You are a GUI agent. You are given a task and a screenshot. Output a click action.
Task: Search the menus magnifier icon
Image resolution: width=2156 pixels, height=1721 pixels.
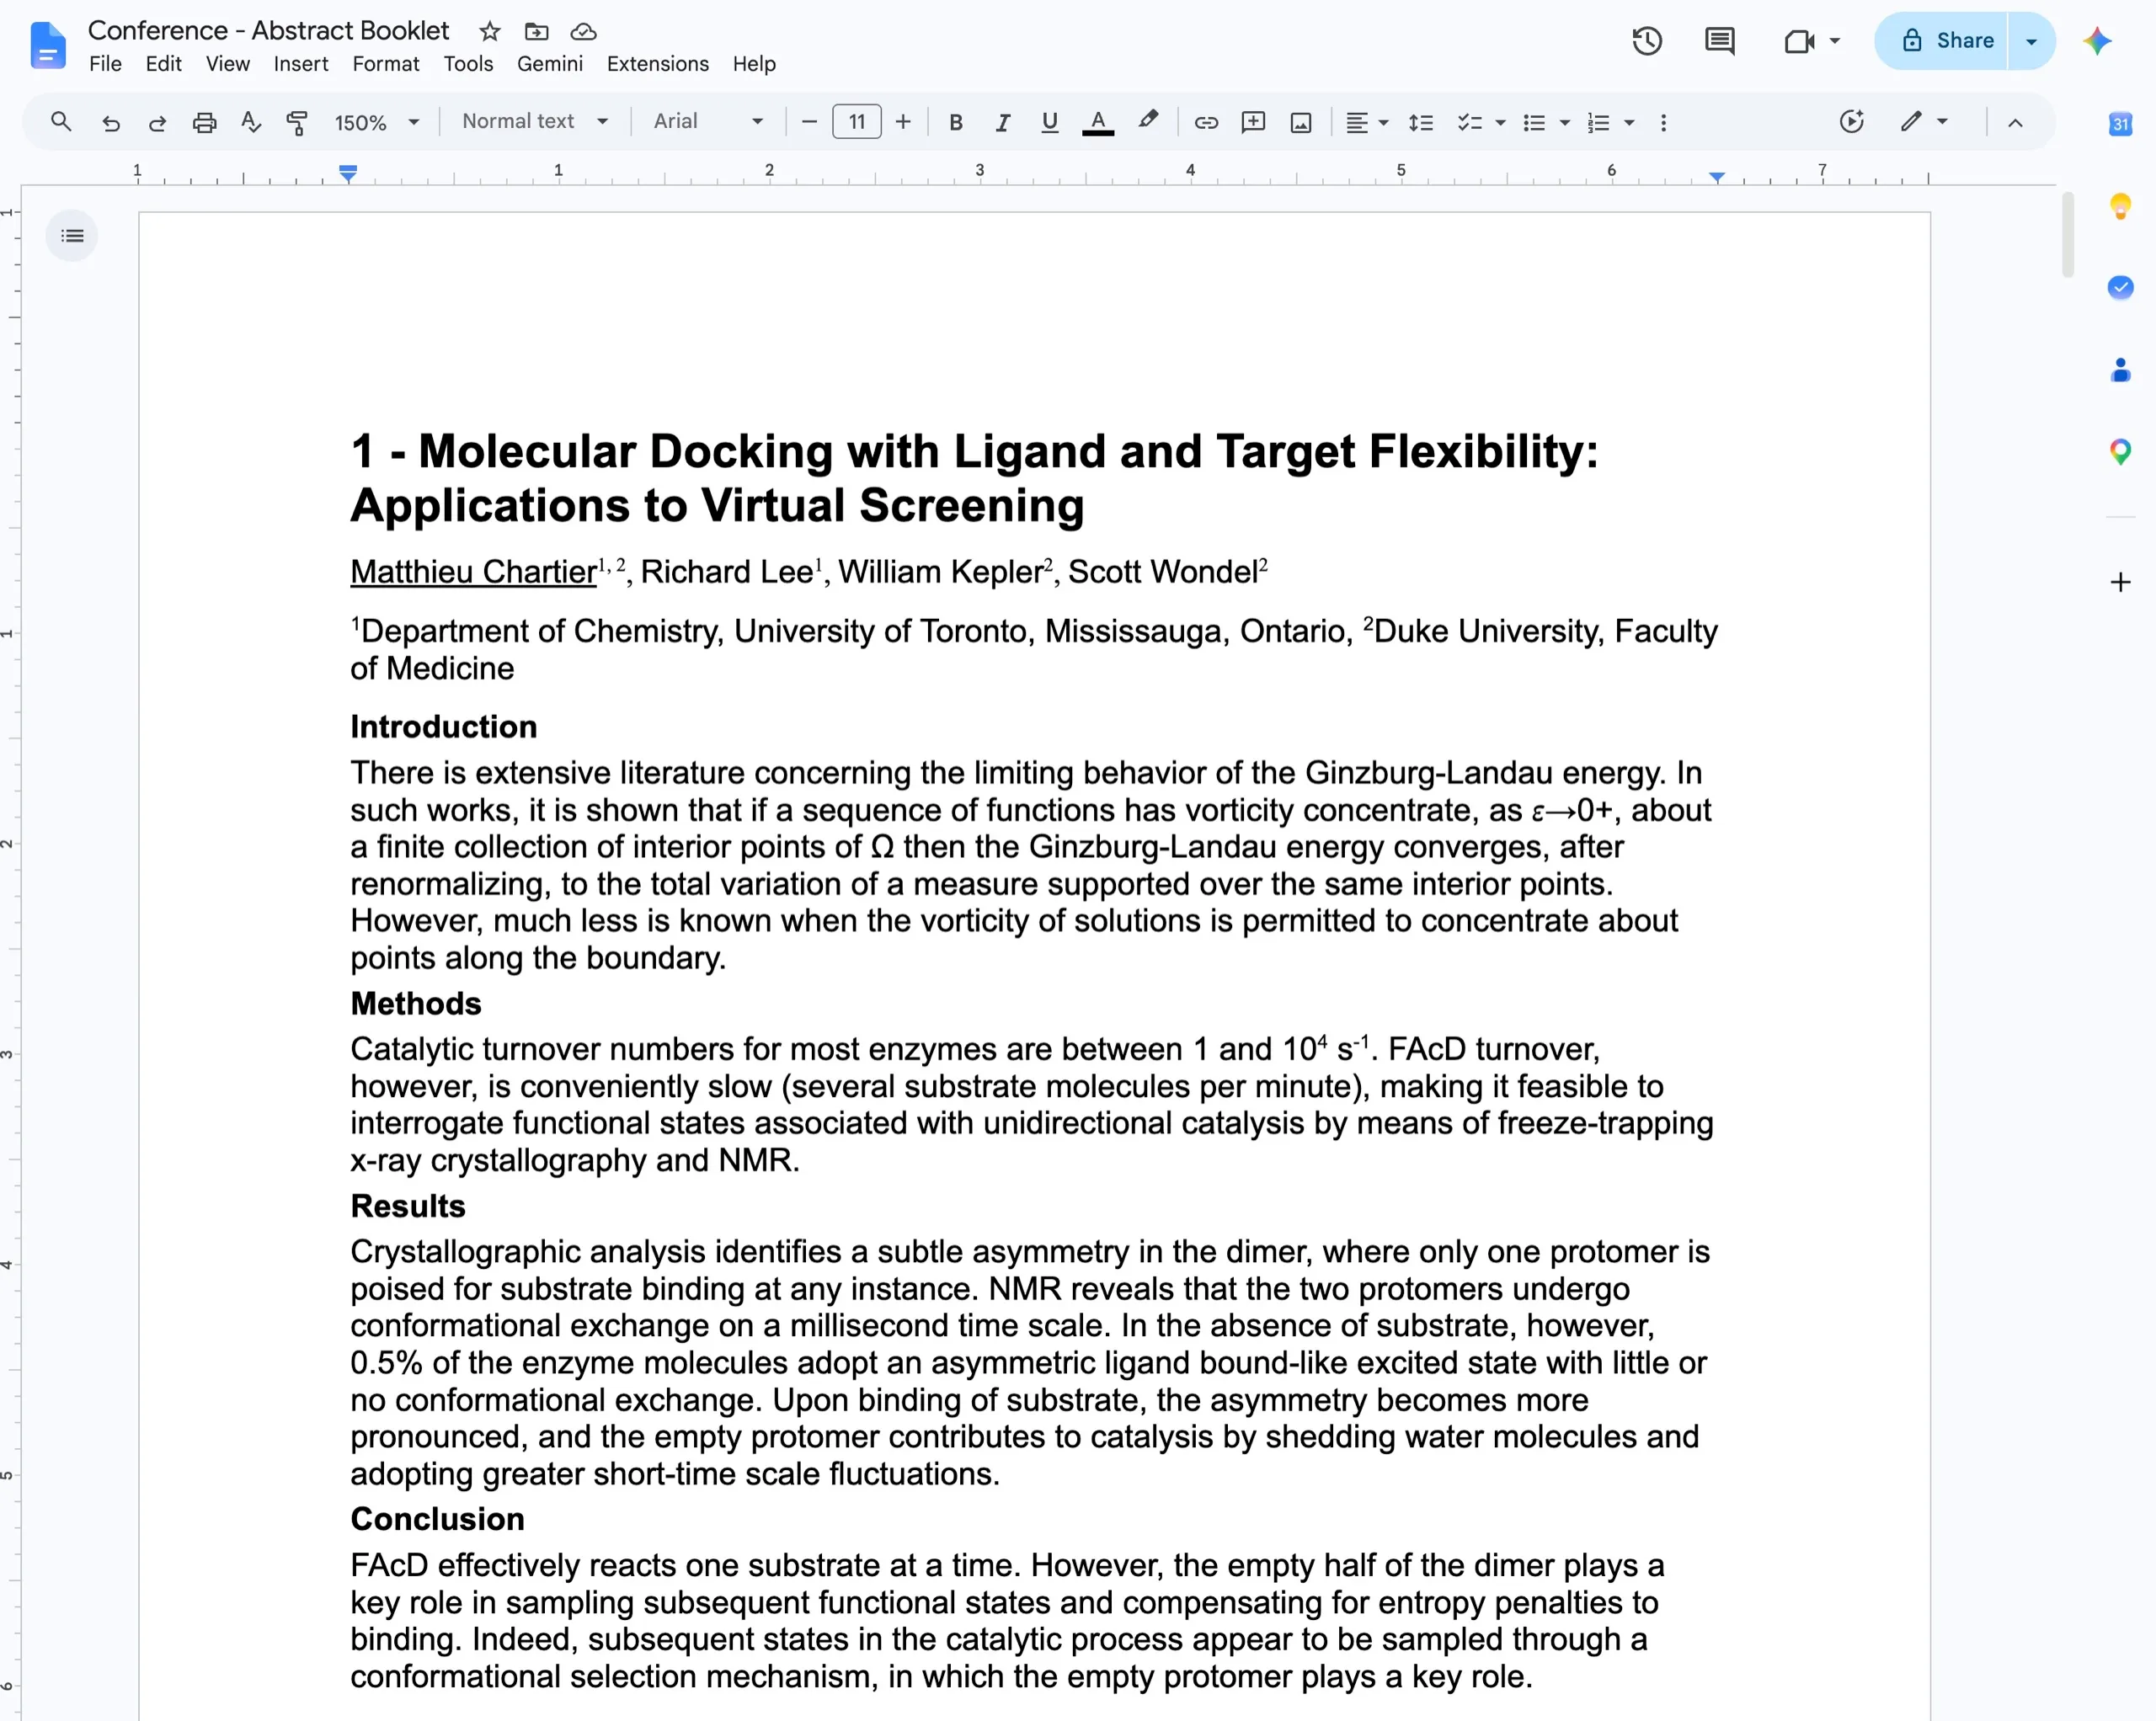tap(61, 122)
